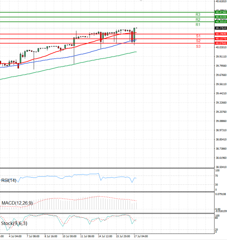Click the S2 support label
Screen dimensions: 227x240
click(x=198, y=41)
